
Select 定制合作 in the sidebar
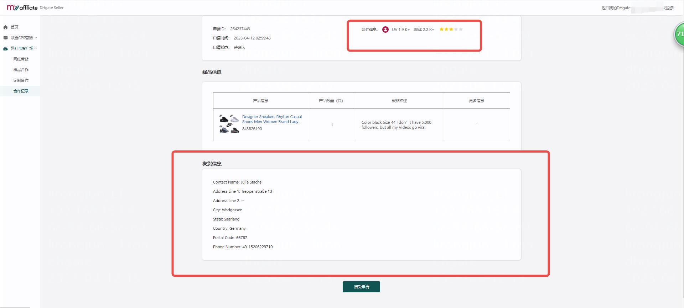tap(21, 80)
